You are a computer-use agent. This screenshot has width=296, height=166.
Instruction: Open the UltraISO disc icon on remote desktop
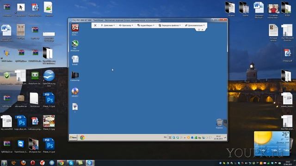pyautogui.click(x=75, y=92)
